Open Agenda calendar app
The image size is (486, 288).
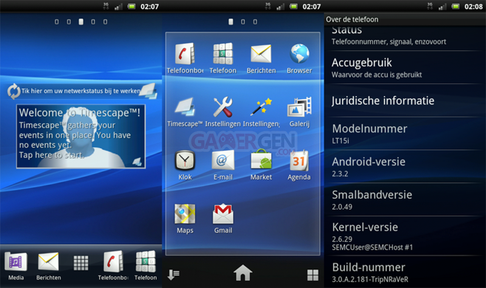[299, 165]
